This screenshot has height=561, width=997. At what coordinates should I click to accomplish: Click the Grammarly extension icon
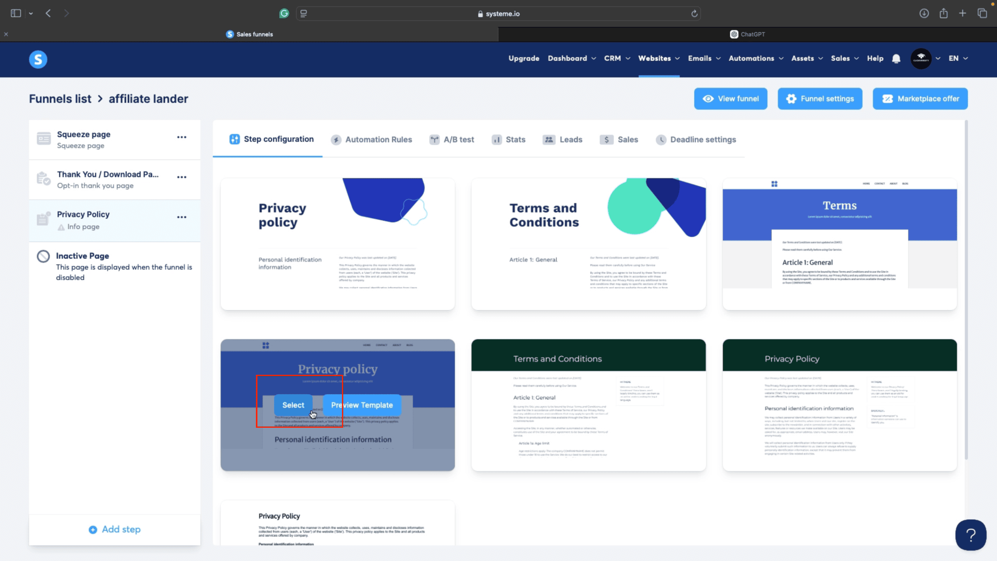point(284,13)
